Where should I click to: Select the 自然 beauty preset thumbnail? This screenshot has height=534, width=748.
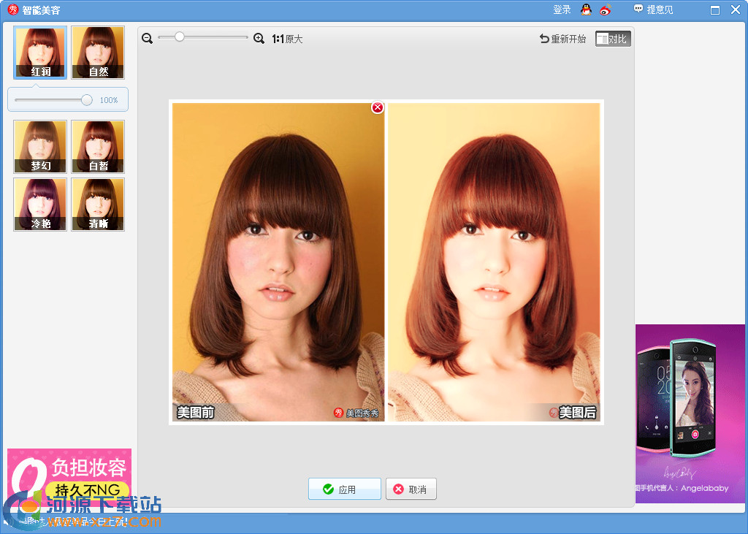(98, 53)
